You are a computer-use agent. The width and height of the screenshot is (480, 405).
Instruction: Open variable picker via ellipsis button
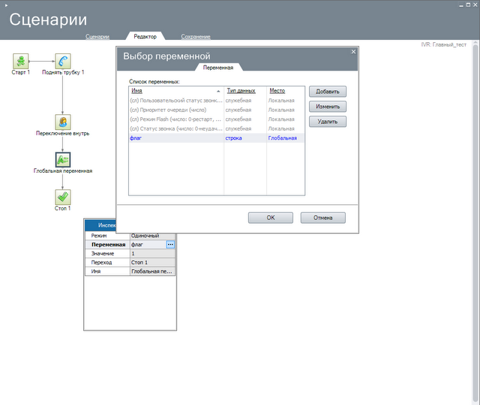tap(170, 244)
